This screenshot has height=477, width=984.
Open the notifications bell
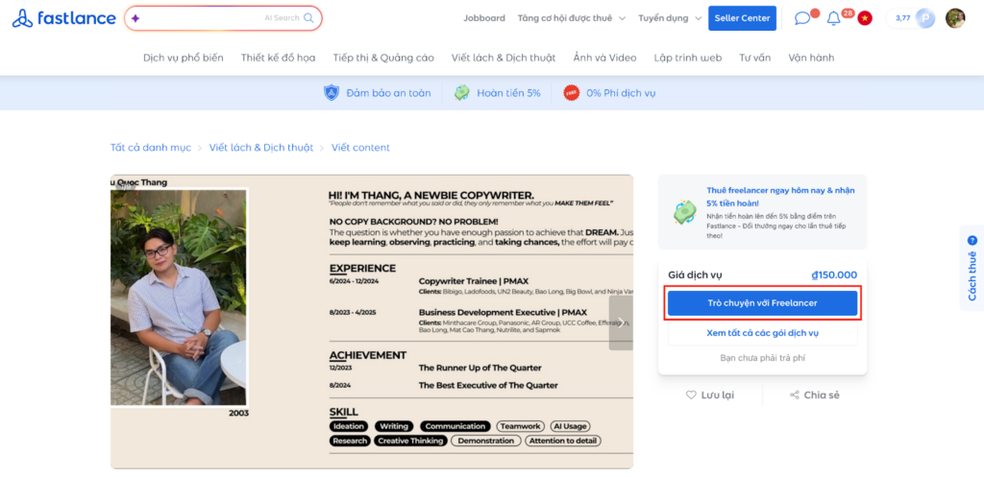[x=833, y=18]
